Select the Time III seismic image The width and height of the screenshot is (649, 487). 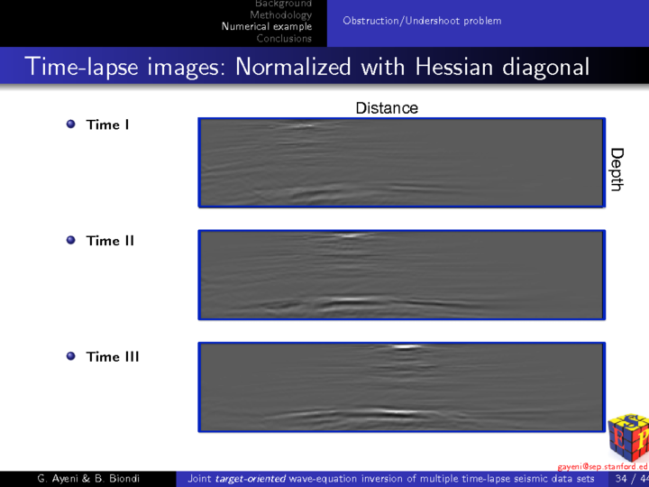[x=401, y=387]
